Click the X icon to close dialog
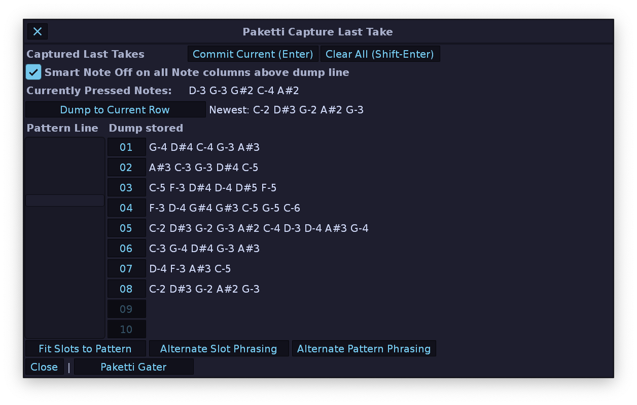 click(x=38, y=31)
